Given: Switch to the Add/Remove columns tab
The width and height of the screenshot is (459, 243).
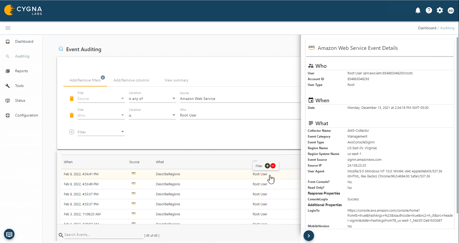Looking at the screenshot, I should click(131, 80).
